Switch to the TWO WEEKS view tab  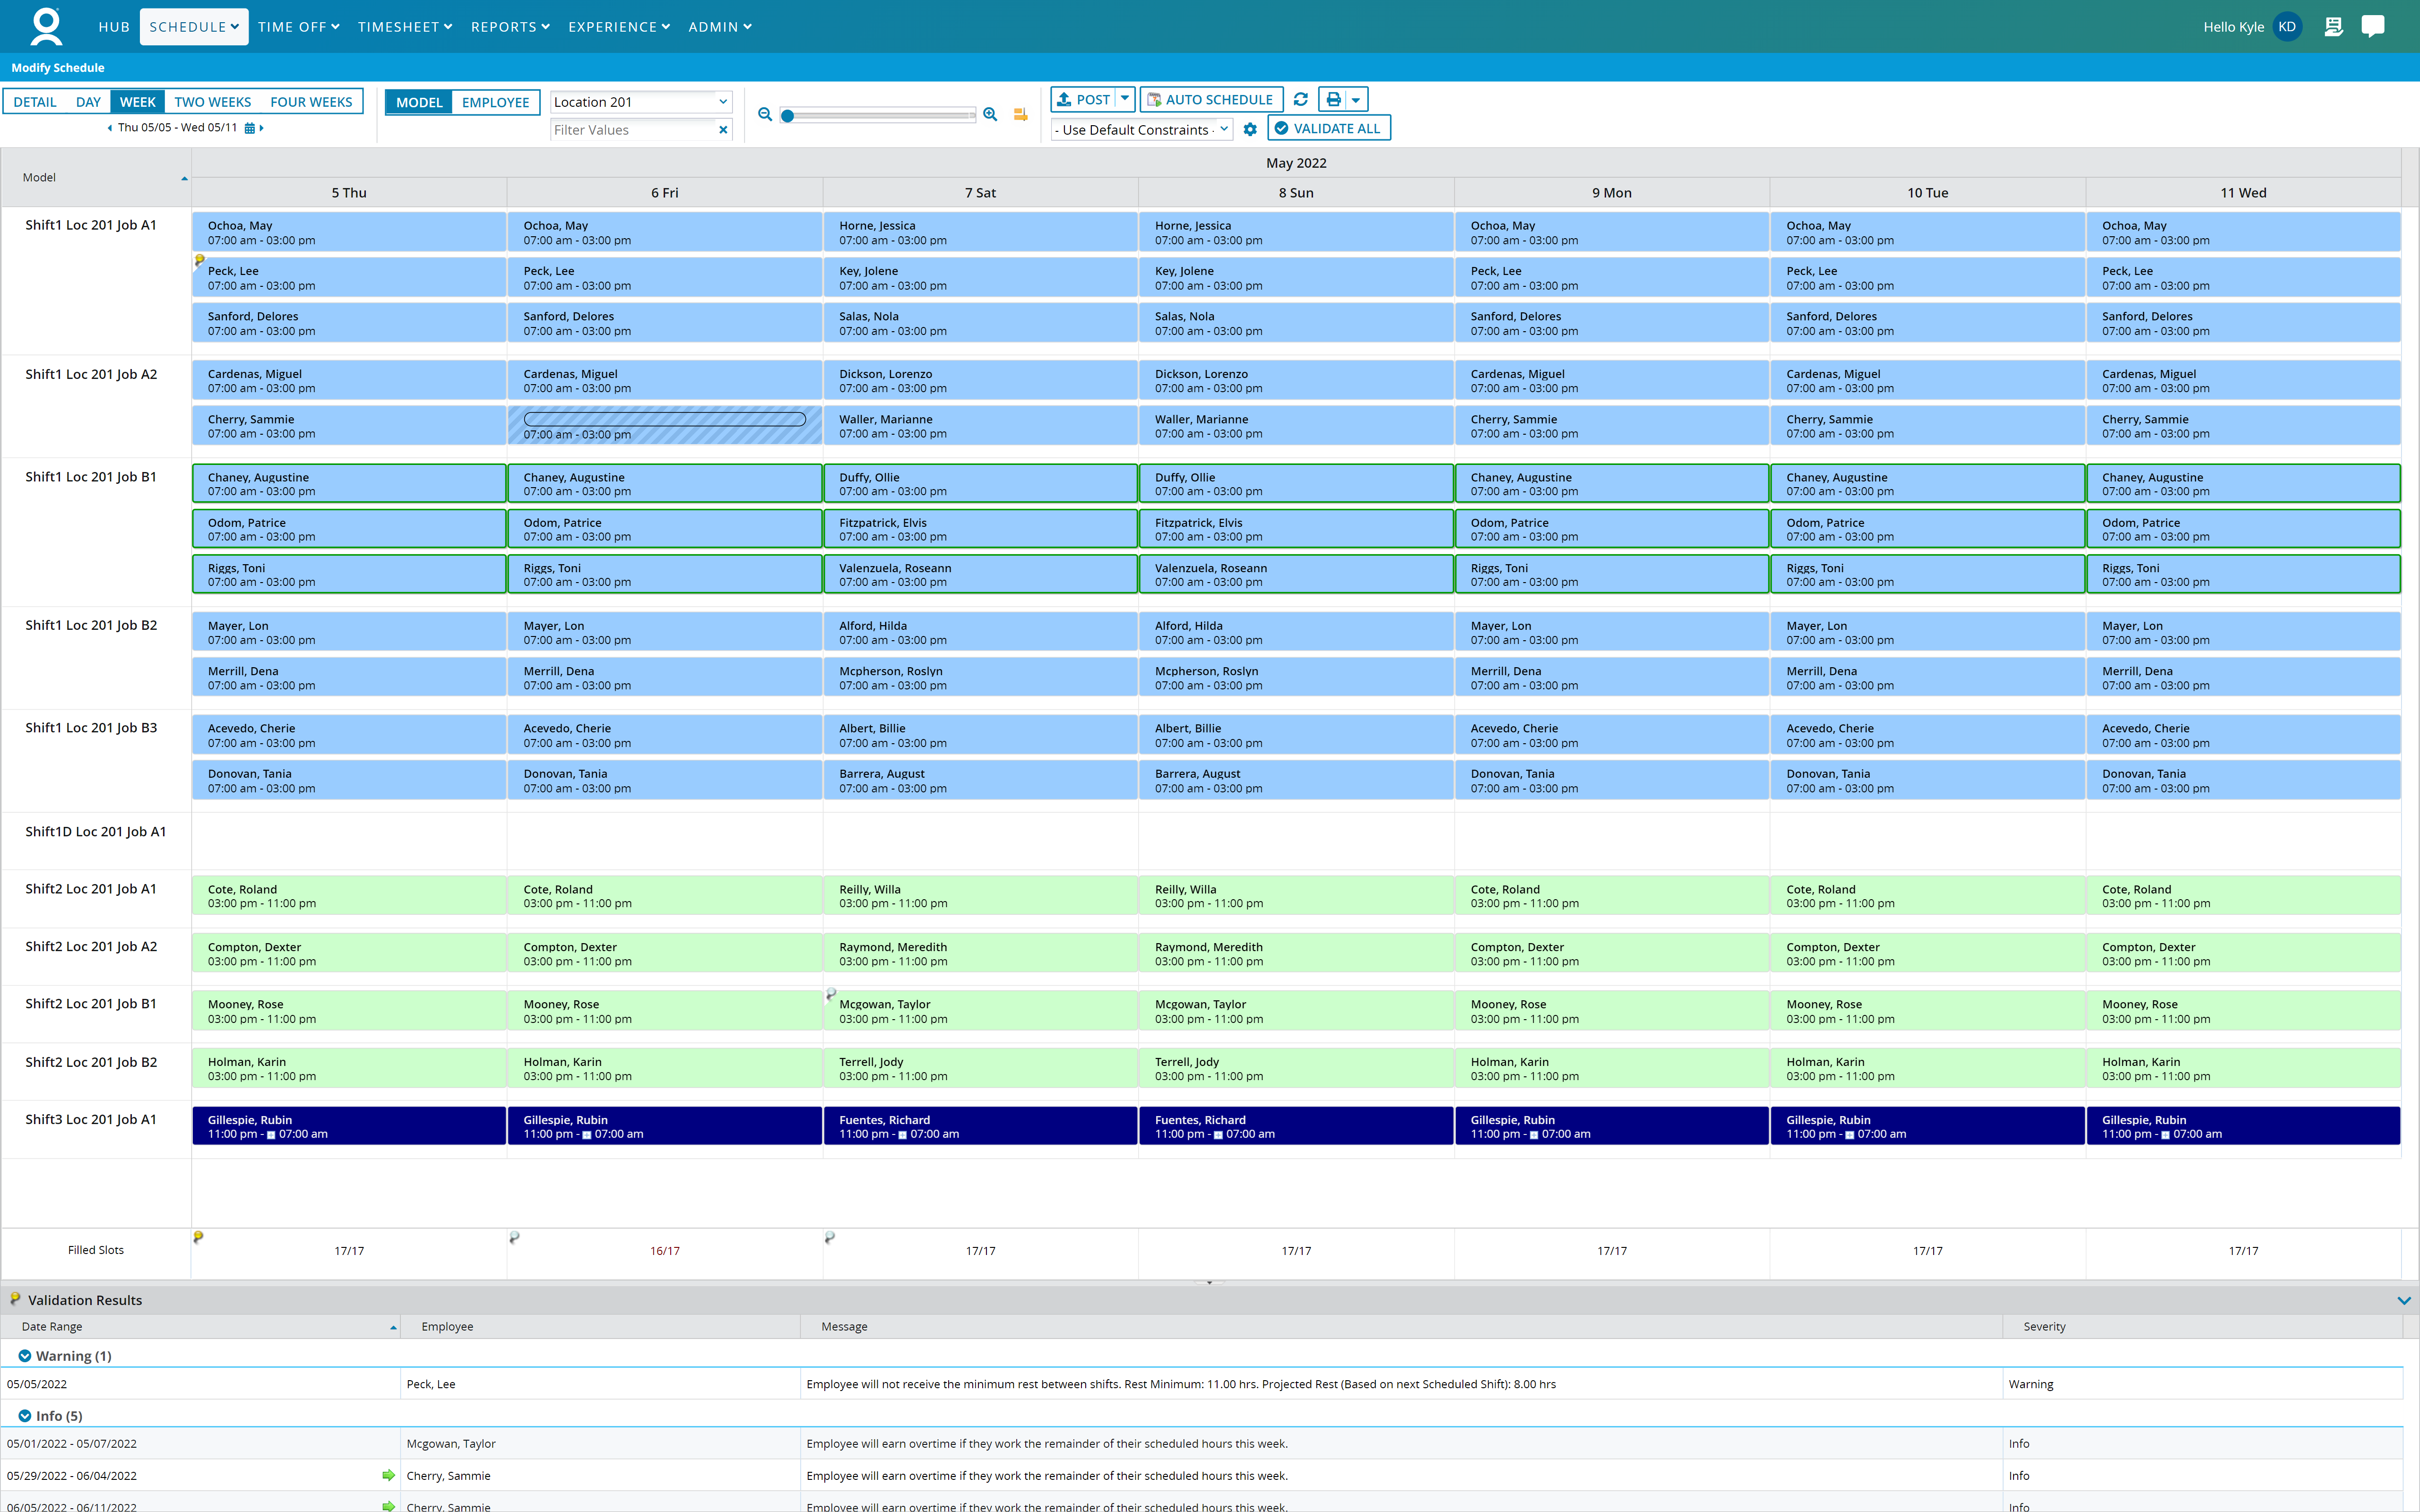(x=212, y=101)
